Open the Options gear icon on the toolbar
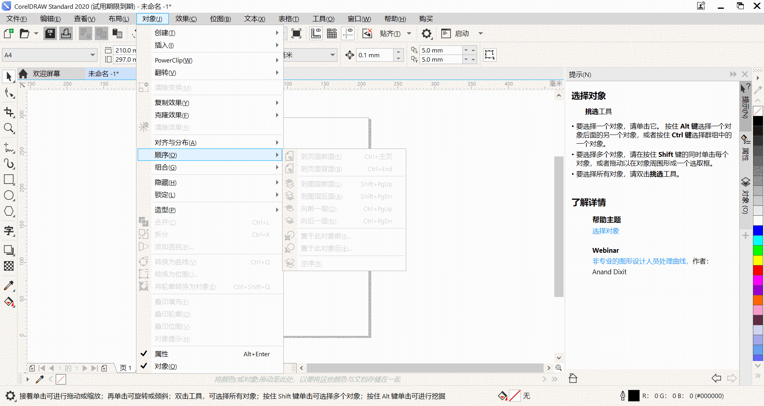This screenshot has height=406, width=764. point(427,33)
